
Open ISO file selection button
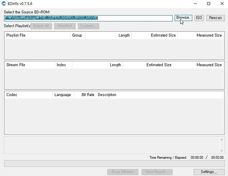pyautogui.click(x=199, y=18)
